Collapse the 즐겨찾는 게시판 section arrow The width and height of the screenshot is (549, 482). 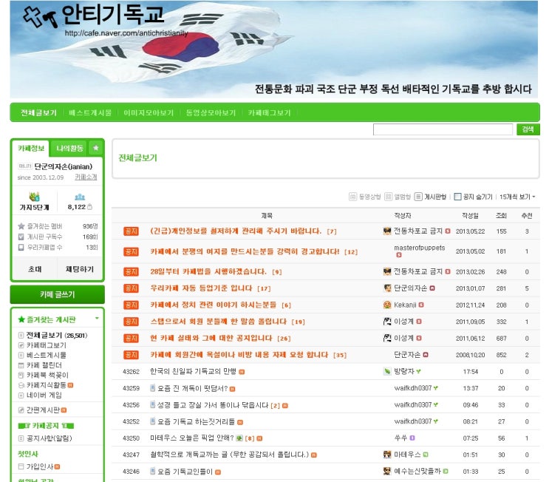point(95,319)
